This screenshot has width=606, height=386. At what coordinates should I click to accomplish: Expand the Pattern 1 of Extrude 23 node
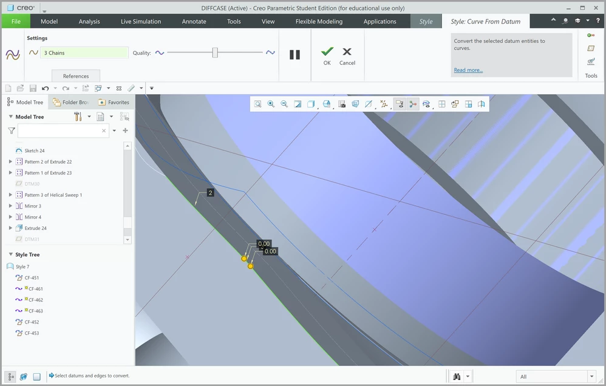point(9,172)
